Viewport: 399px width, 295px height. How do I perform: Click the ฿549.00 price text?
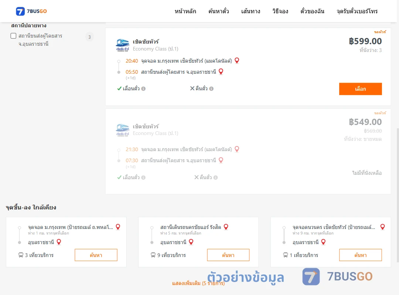(365, 122)
